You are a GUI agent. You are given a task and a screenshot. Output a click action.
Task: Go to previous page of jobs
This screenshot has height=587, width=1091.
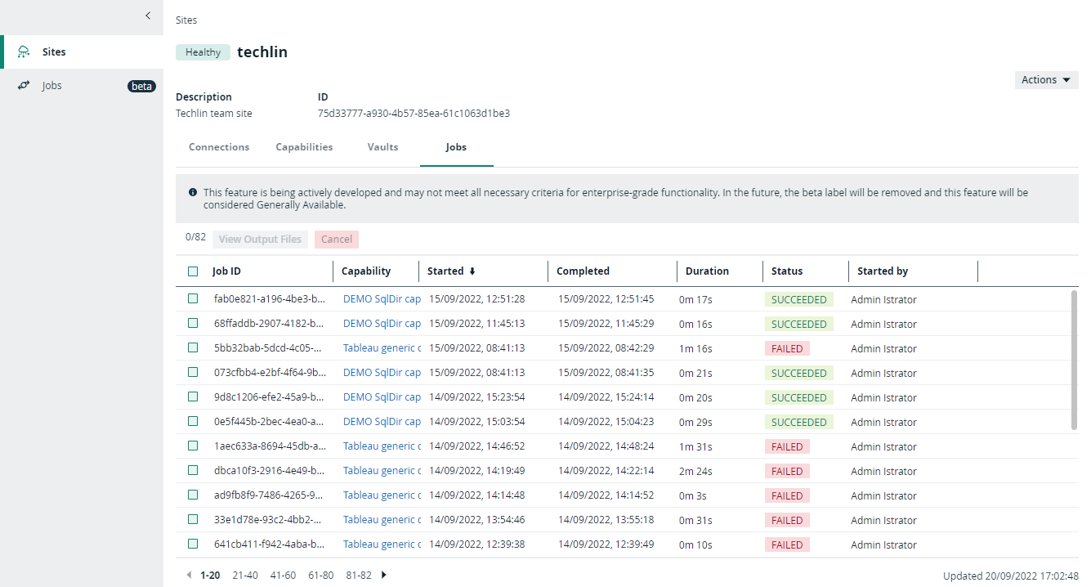[190, 575]
